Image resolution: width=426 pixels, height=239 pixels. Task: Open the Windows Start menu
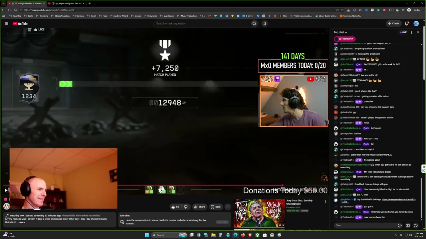147,235
